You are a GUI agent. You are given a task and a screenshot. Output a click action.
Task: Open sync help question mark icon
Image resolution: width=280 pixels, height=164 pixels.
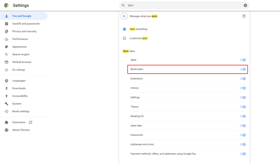coord(244,16)
